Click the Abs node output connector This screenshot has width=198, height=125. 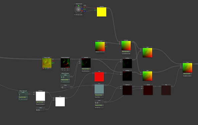(172, 87)
